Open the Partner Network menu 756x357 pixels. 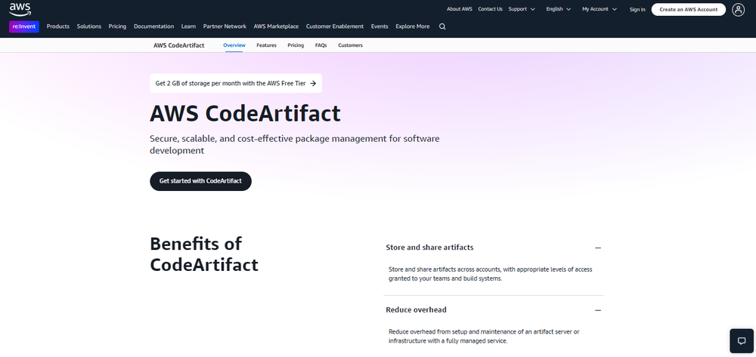click(225, 26)
